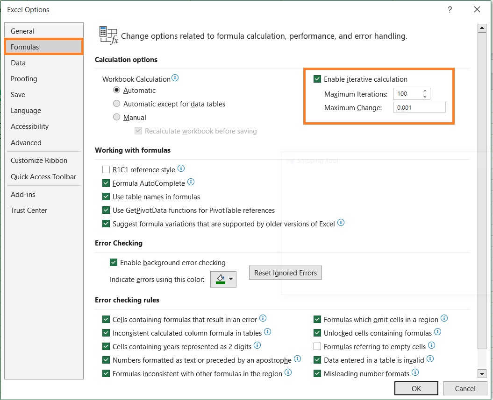Open the Quick Access Toolbar category
493x400 pixels.
coord(44,177)
